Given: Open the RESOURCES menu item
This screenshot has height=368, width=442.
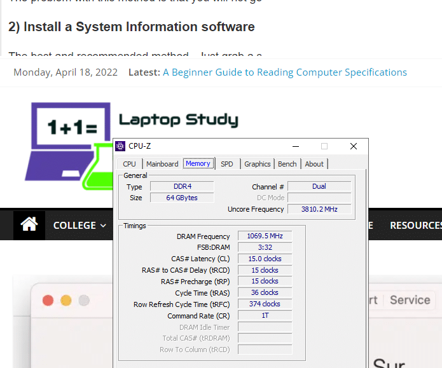Looking at the screenshot, I should (x=416, y=226).
